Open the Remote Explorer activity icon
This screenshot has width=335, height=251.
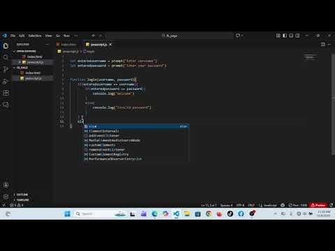[6, 105]
